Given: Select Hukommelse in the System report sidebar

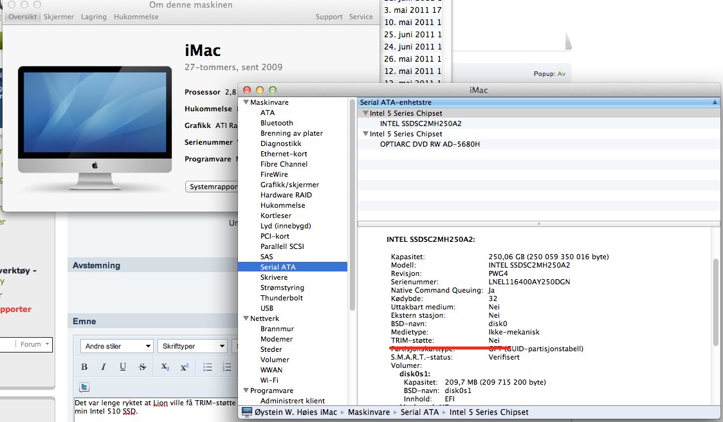Looking at the screenshot, I should point(282,205).
